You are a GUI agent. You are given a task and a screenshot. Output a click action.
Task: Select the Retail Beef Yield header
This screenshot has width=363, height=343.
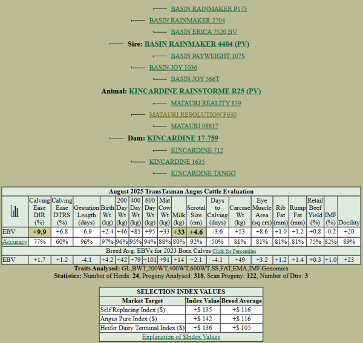[x=315, y=212]
